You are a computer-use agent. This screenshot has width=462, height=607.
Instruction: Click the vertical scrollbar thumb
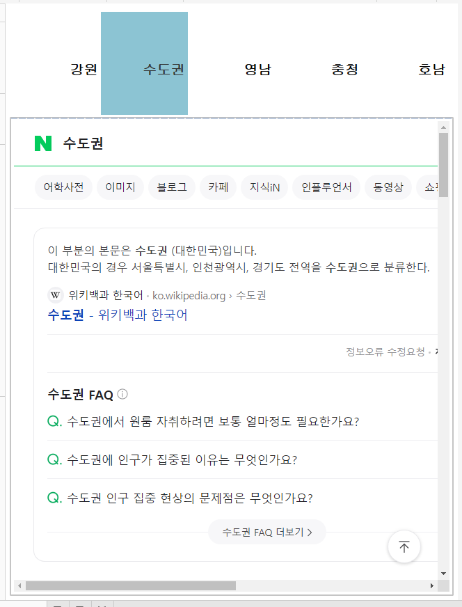(x=443, y=164)
